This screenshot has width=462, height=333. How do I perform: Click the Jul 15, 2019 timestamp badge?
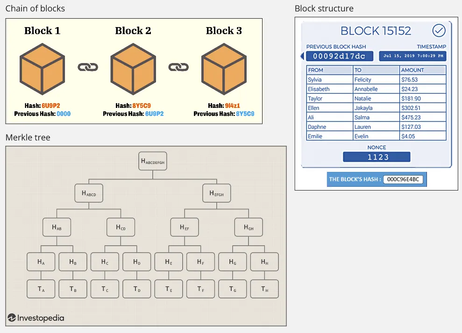pos(412,56)
